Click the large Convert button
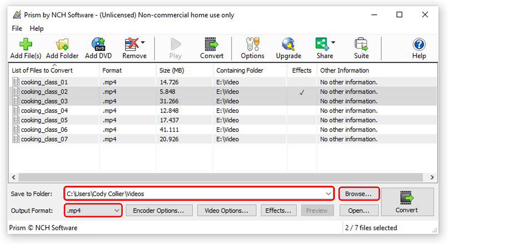This screenshot has height=247, width=506. [x=407, y=202]
